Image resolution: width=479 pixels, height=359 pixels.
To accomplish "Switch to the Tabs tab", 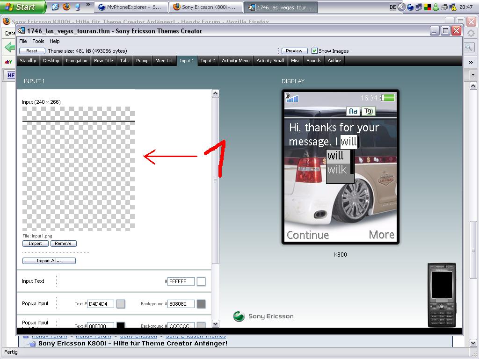I will tap(124, 61).
